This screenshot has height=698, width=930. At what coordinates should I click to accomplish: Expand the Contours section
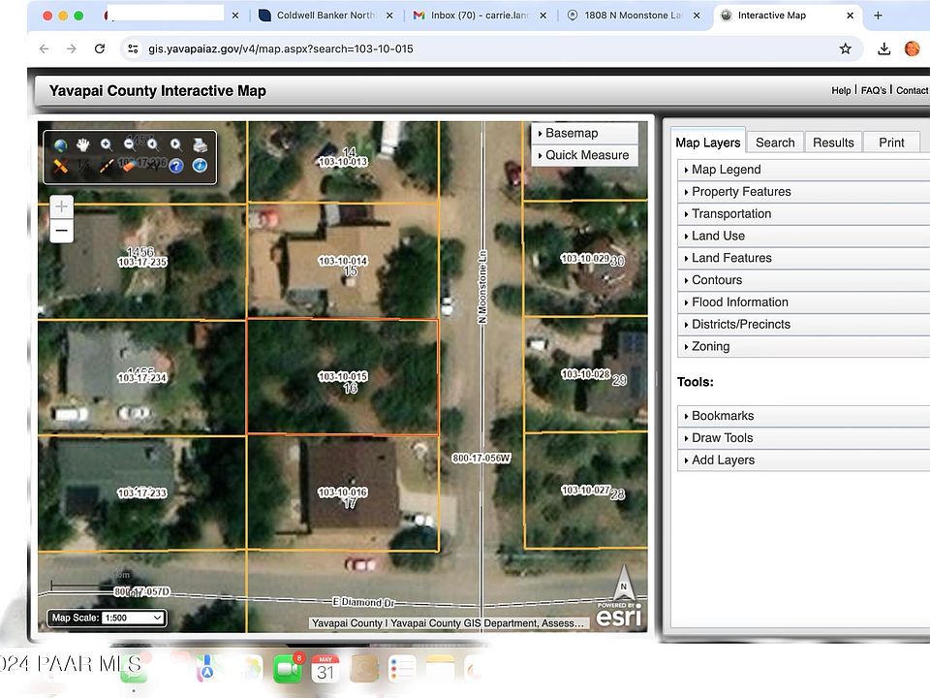click(803, 279)
